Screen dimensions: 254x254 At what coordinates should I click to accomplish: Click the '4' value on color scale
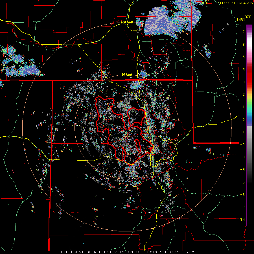pyautogui.click(x=244, y=69)
